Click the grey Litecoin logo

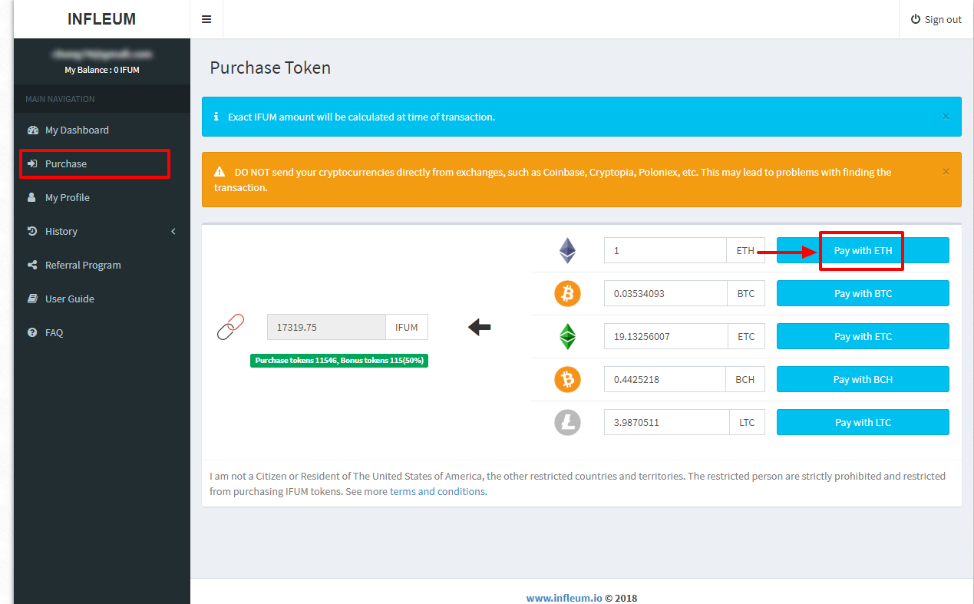(x=567, y=422)
